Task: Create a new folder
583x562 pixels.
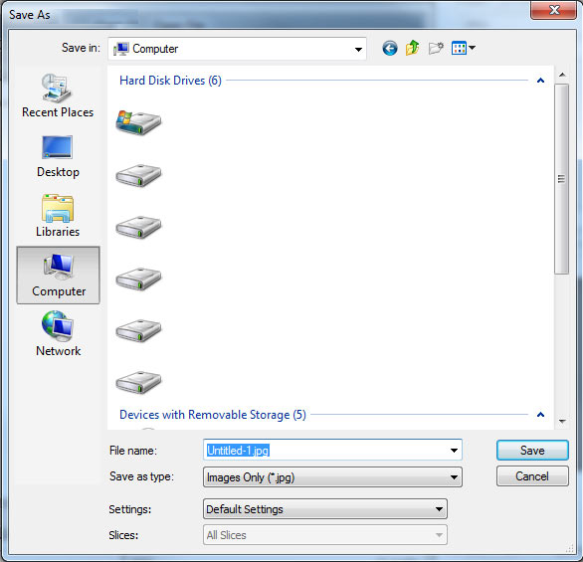Action: click(436, 49)
